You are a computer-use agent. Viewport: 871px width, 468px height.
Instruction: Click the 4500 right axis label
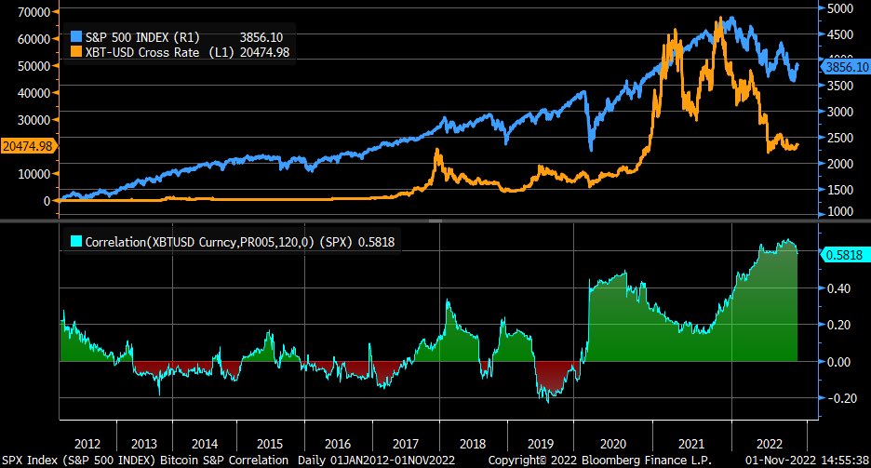(840, 34)
